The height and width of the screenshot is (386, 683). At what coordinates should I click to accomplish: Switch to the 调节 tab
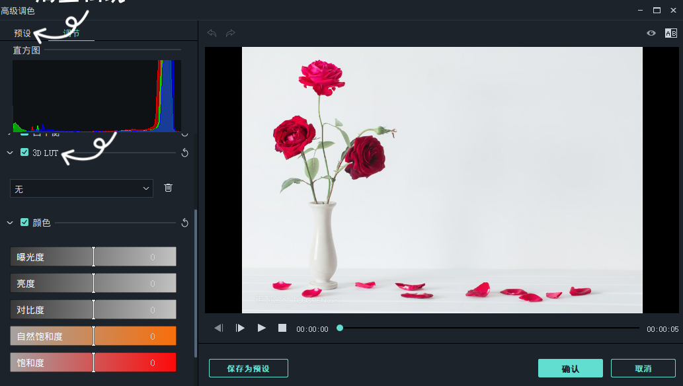(x=71, y=32)
